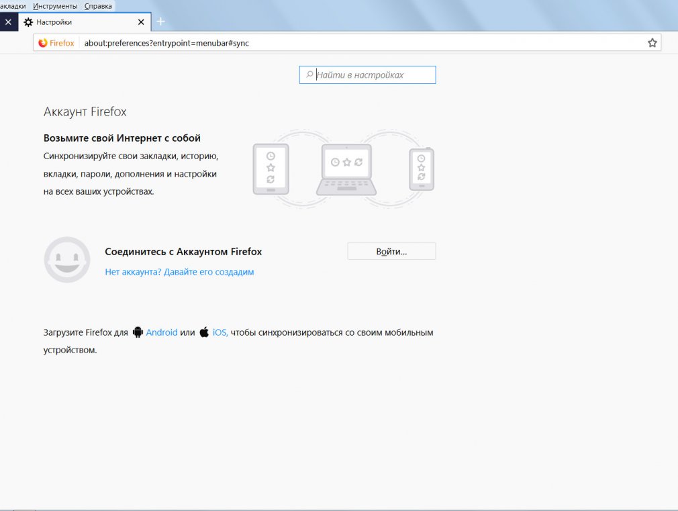Screen dimensions: 678x511
Task: Click the laptop sync illustration
Action: click(346, 170)
